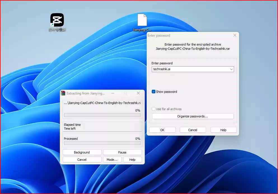Confirm password with OK button

pos(162,130)
